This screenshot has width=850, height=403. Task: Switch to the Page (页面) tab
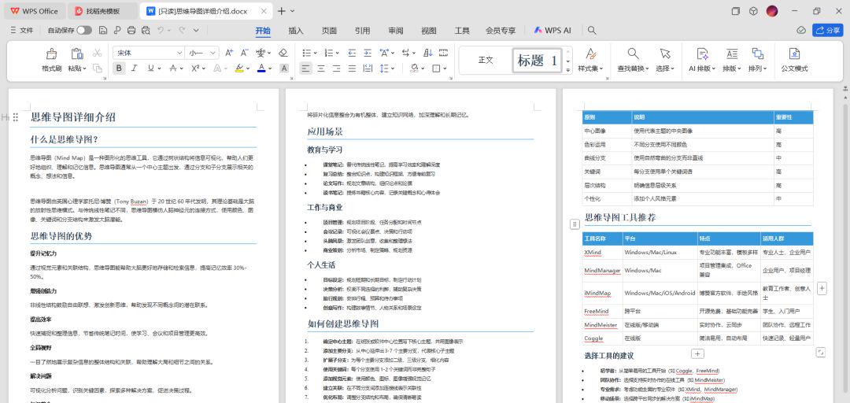[329, 31]
